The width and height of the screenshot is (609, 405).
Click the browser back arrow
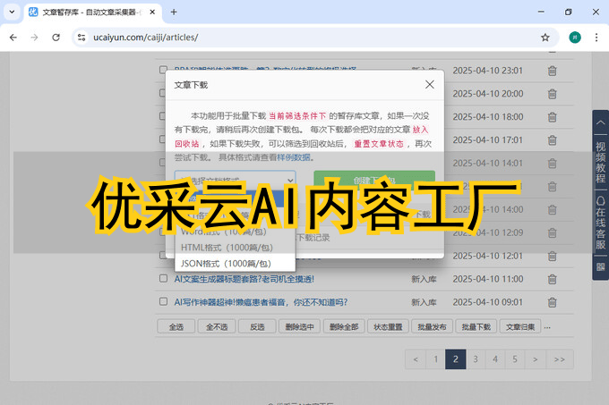click(13, 38)
